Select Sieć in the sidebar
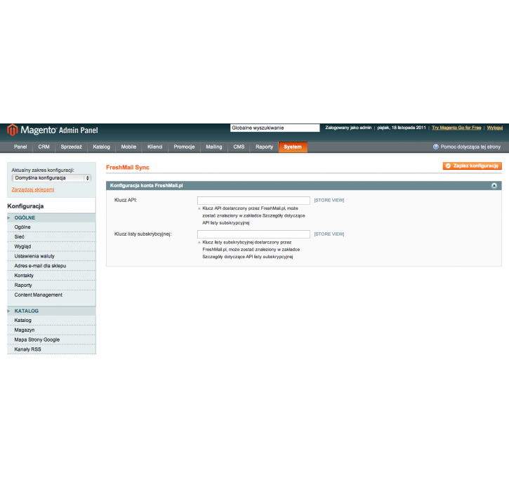Screen dimensions: 509x477 coord(51,237)
